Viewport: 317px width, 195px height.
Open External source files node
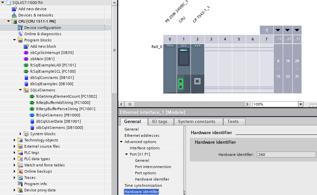tap(42, 146)
